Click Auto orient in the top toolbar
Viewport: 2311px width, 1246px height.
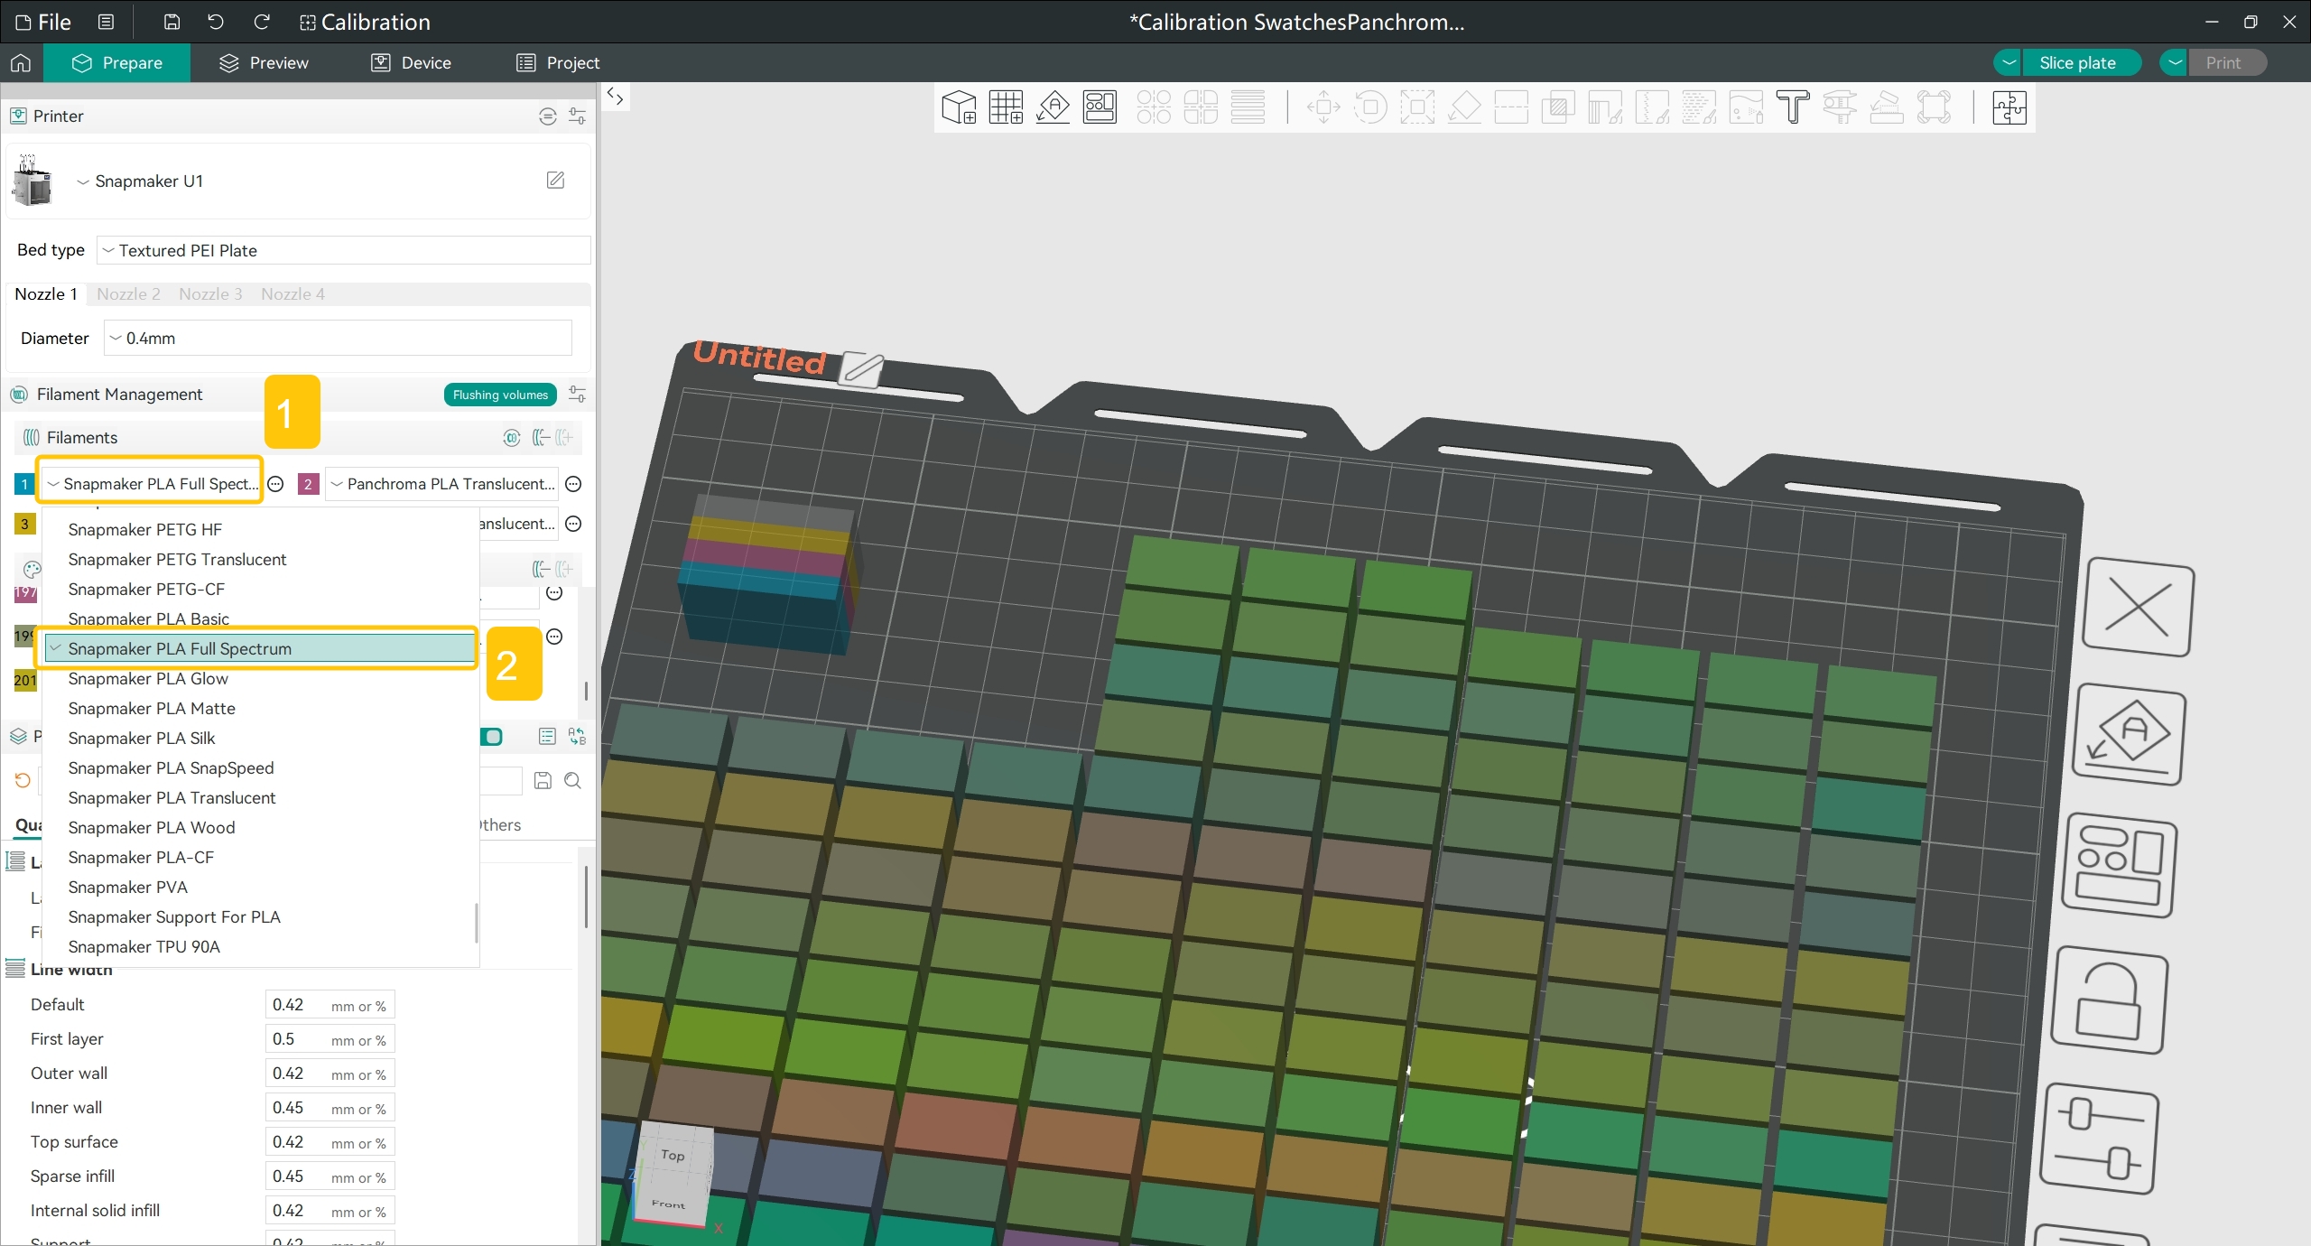1053,107
